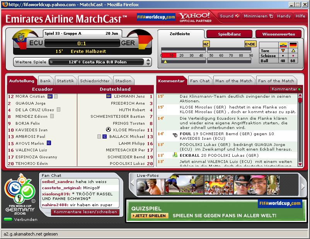
Task: Click the Minimieren button
Action: tap(258, 16)
